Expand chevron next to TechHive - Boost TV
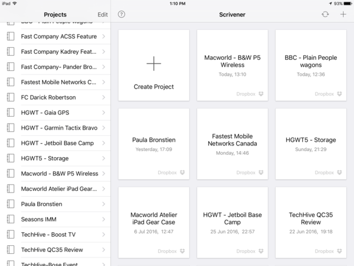 [104, 235]
